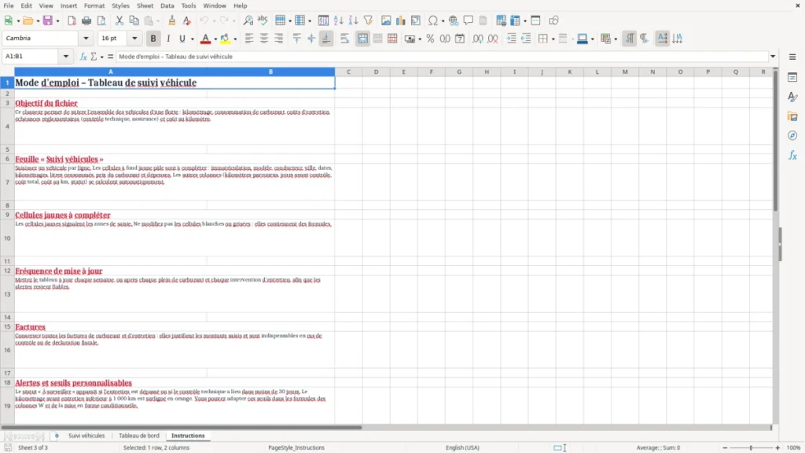Toggle Align Bottom button

326,39
